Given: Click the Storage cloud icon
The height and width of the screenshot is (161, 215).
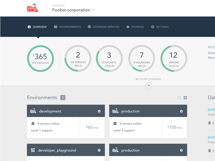Looking at the screenshot, I should coord(128,27).
